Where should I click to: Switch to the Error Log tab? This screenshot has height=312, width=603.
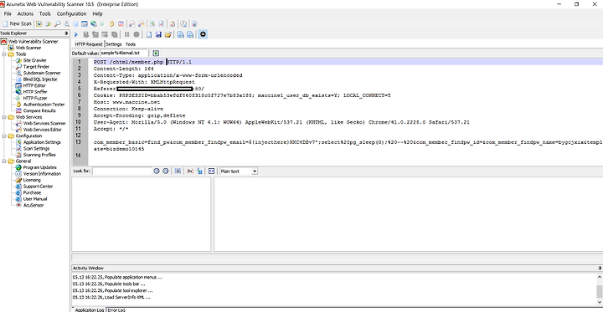click(x=116, y=309)
